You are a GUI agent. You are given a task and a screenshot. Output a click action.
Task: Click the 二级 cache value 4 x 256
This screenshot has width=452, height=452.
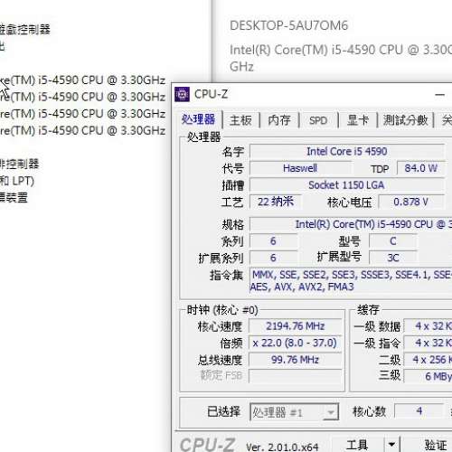point(428,360)
